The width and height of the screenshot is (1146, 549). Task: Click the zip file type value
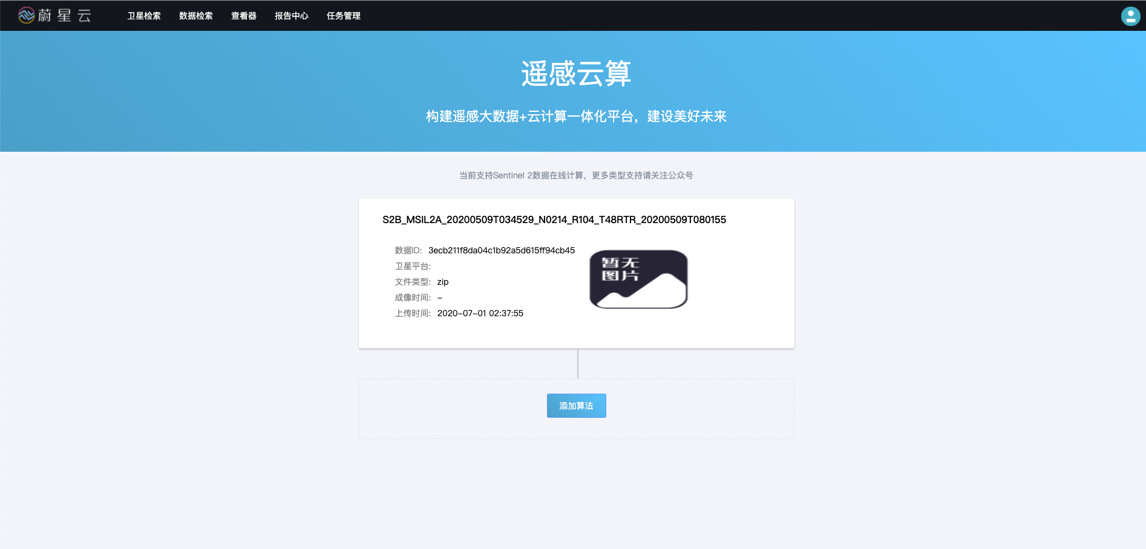point(443,282)
